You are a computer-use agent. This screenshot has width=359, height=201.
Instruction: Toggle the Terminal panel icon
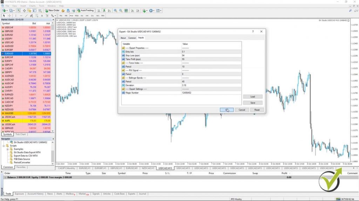(35, 10)
